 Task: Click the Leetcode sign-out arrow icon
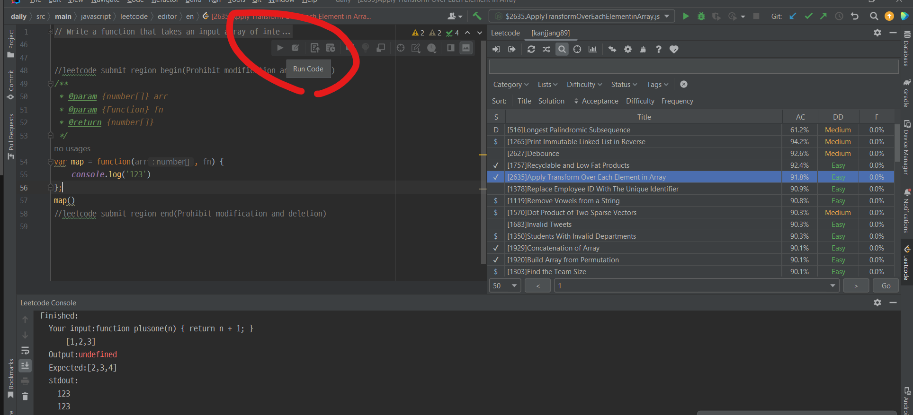tap(512, 49)
